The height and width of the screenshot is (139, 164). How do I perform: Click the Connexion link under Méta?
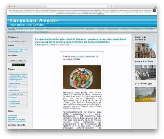pos(12,117)
